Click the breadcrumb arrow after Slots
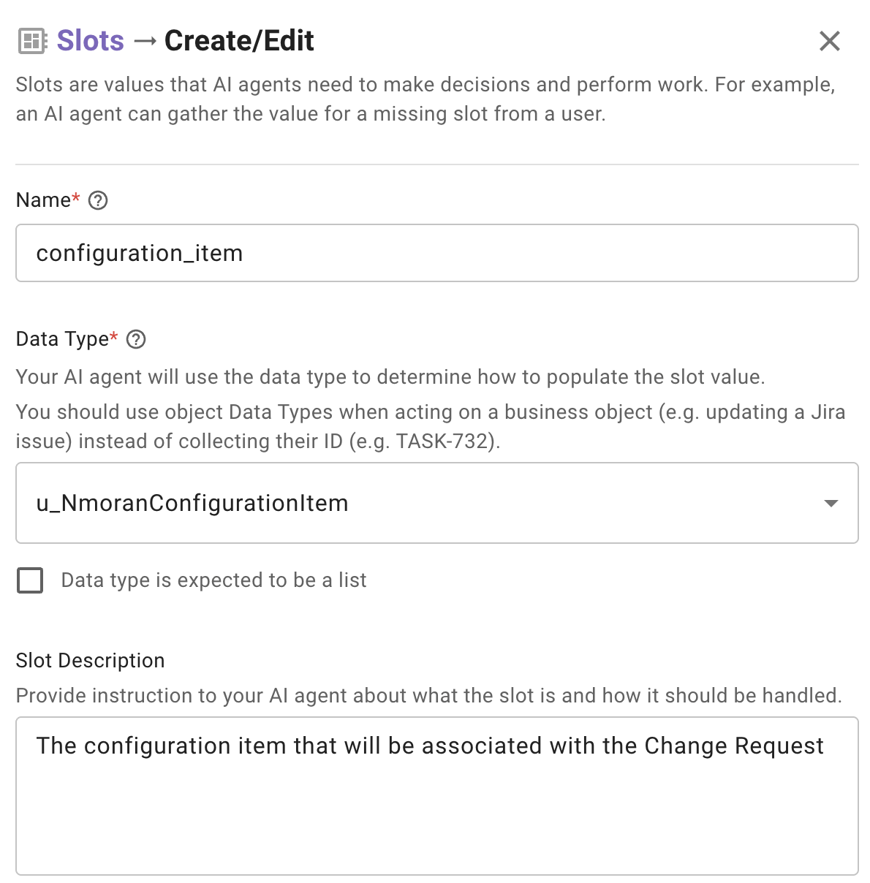This screenshot has width=870, height=883. coord(145,41)
